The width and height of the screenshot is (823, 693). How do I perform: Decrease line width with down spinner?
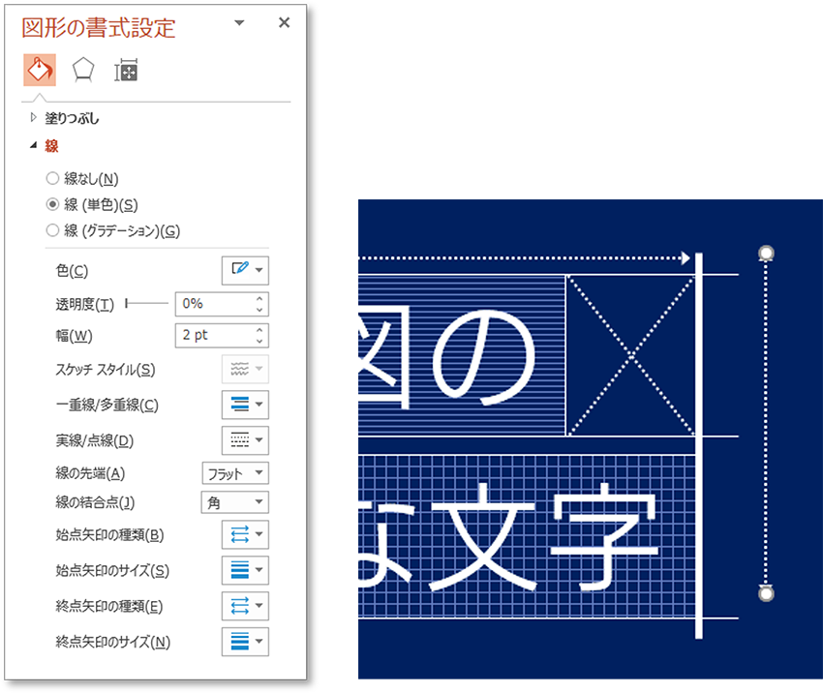pyautogui.click(x=259, y=341)
